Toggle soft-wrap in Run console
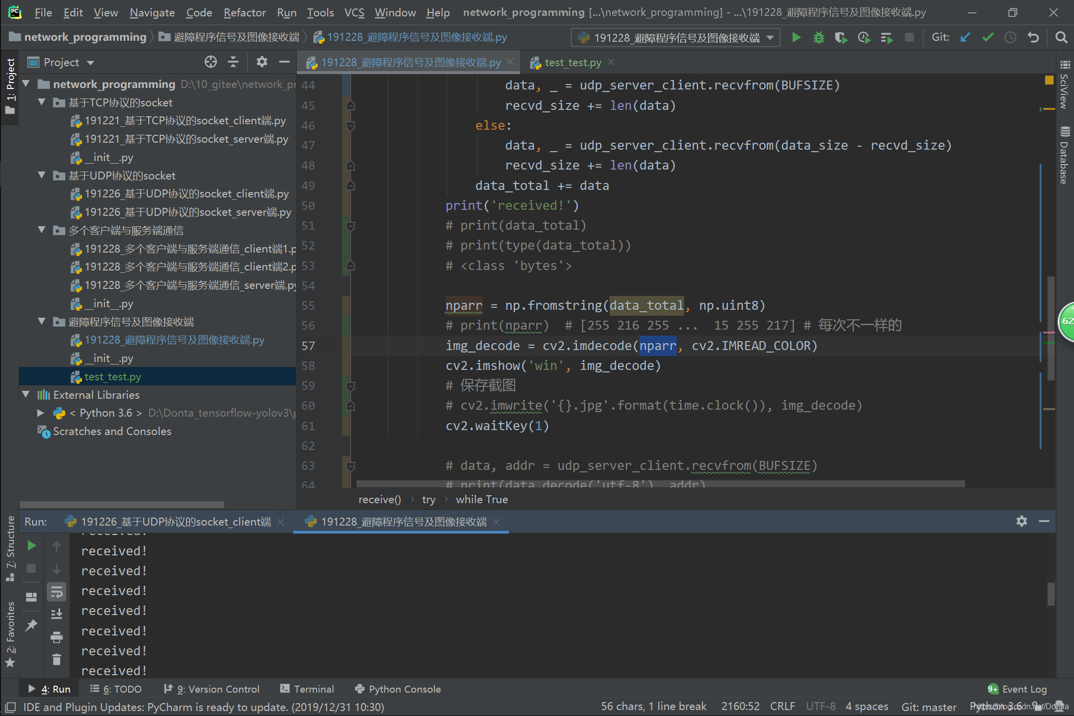 (57, 592)
